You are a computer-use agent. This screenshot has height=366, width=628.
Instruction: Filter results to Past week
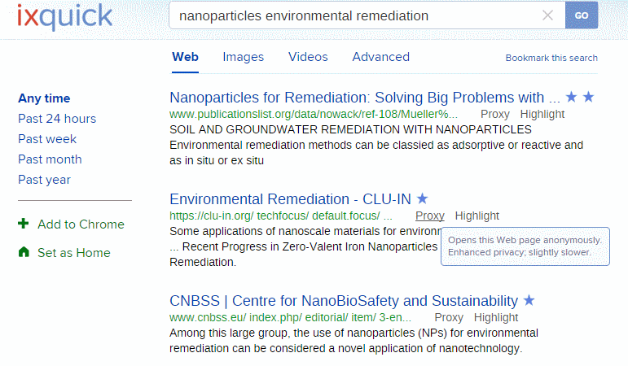[47, 139]
